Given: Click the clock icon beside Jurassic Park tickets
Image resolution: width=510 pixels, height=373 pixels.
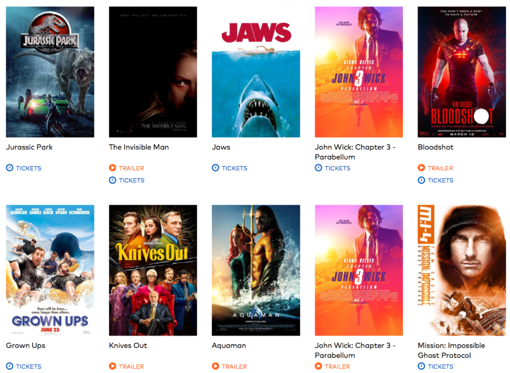Looking at the screenshot, I should tap(10, 168).
